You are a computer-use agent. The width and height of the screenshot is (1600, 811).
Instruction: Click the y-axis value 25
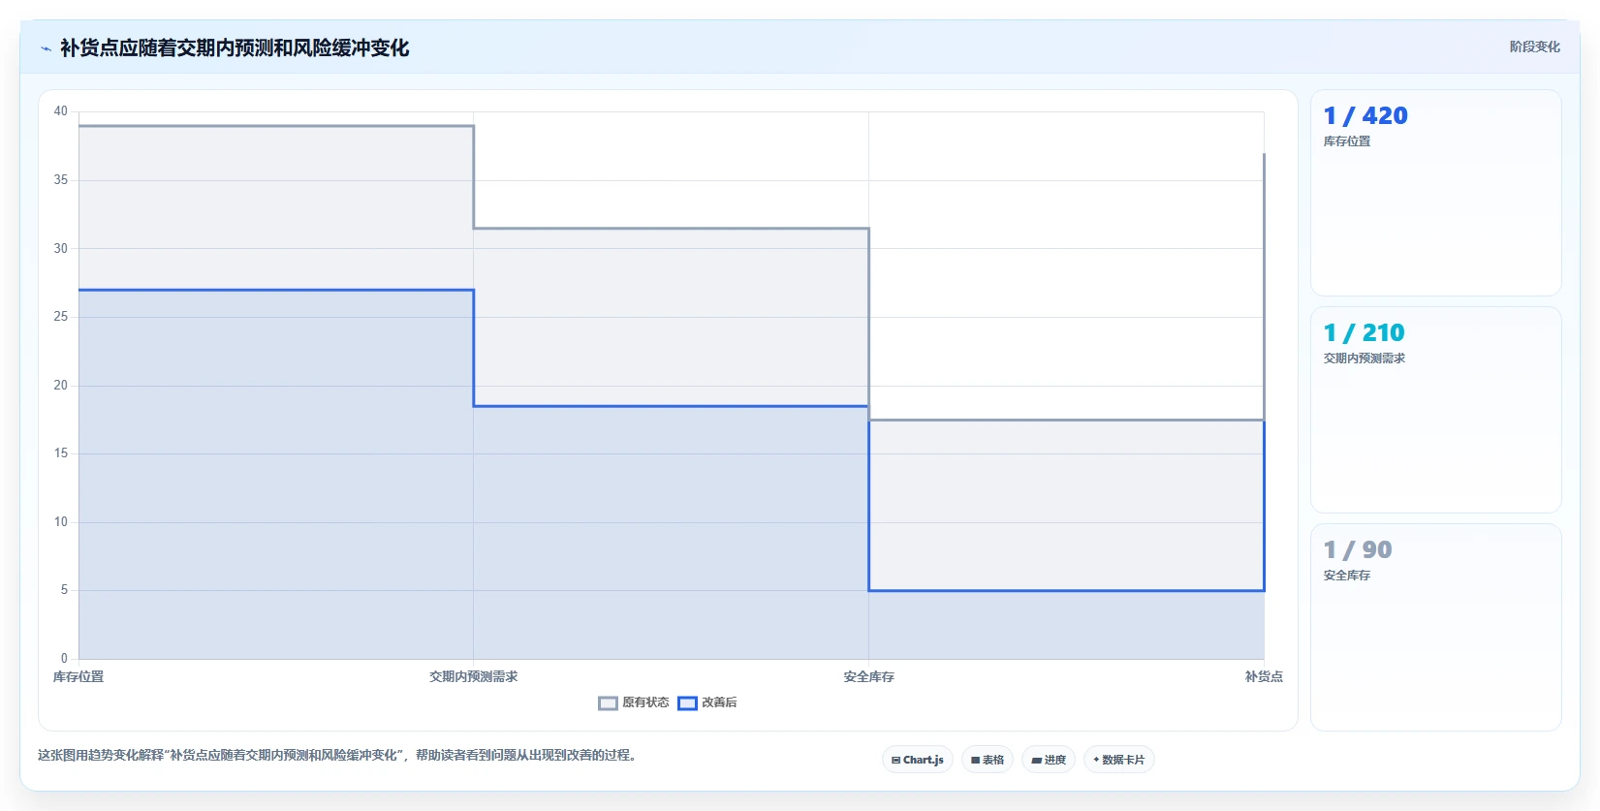61,317
